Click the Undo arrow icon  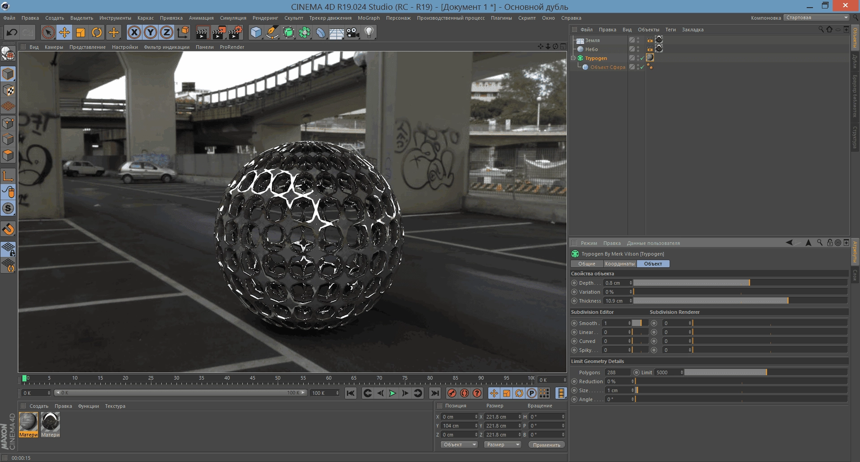(12, 32)
